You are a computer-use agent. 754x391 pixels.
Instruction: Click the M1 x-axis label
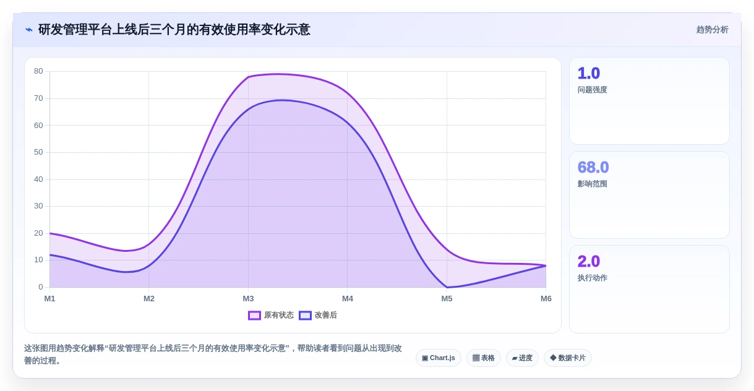[x=49, y=299]
